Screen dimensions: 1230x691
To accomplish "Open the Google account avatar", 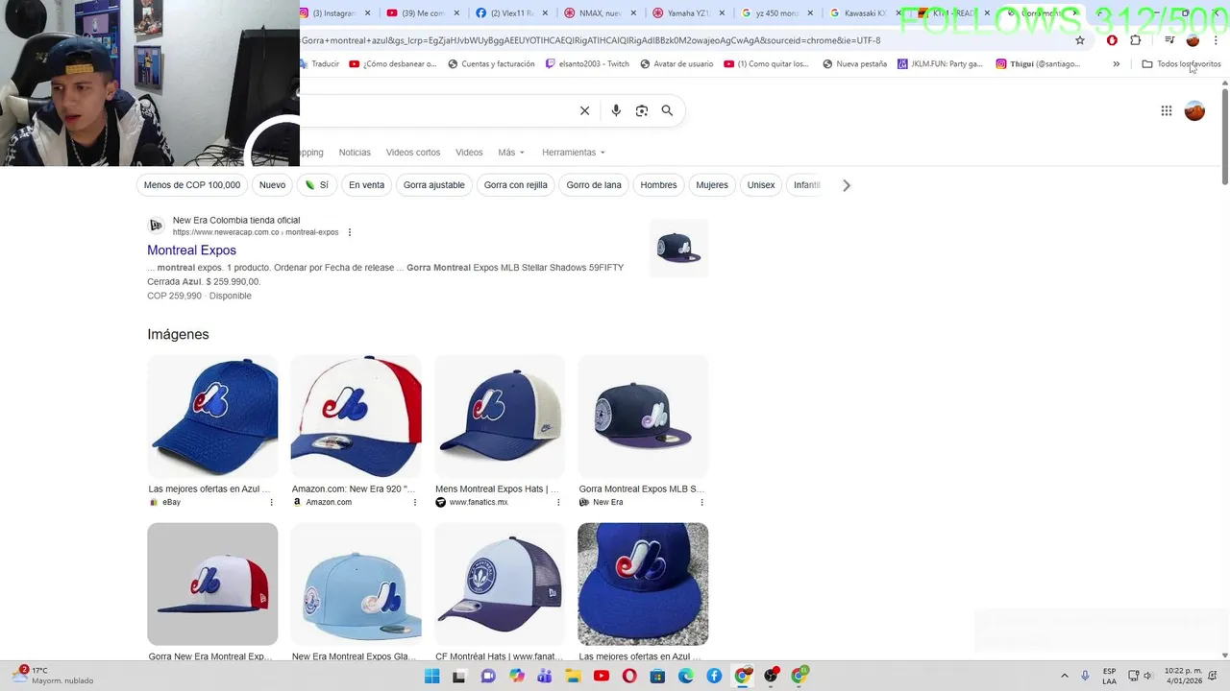I will [x=1194, y=110].
